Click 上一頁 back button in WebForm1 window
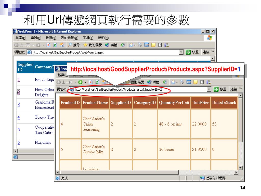The width and height of the screenshot is (261, 196). click(22, 45)
